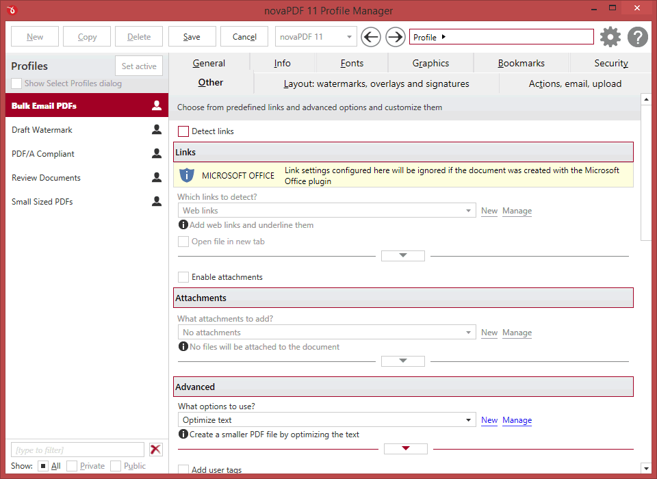Click the vertical scrollbar down arrow

click(645, 468)
